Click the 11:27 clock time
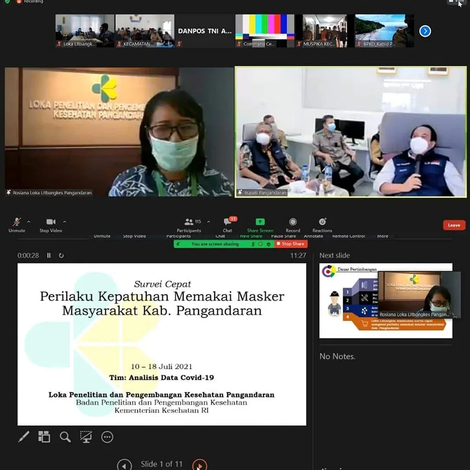This screenshot has width=470, height=470. tap(298, 255)
